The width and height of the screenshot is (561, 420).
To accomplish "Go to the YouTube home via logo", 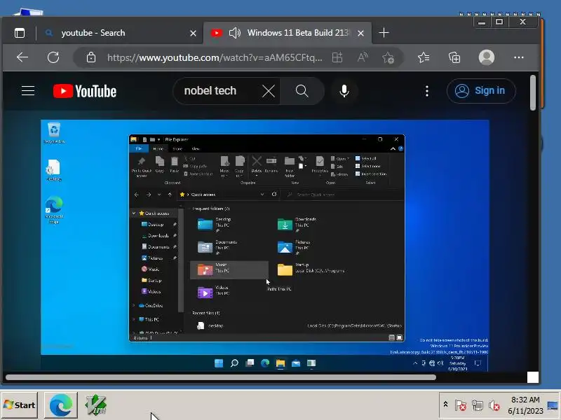I will pos(85,91).
